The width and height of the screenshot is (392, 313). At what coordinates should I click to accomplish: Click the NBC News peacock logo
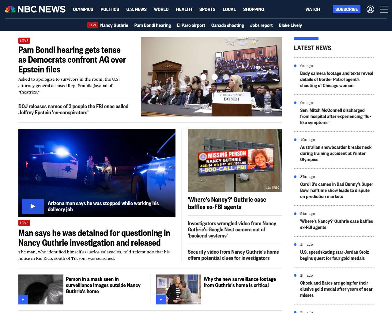tap(35, 9)
